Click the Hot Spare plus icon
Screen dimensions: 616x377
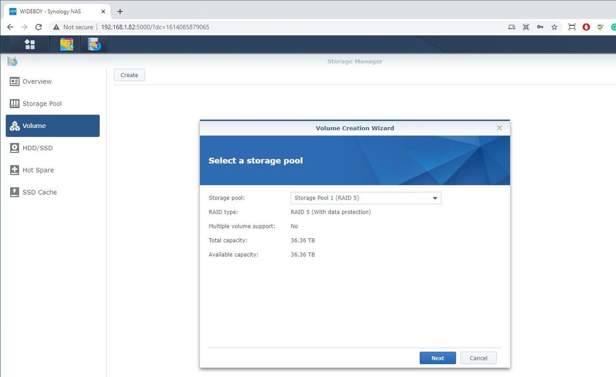(x=14, y=170)
